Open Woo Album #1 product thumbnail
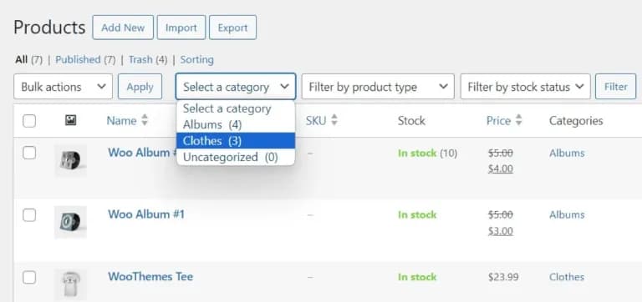Image resolution: width=642 pixels, height=302 pixels. [x=70, y=222]
